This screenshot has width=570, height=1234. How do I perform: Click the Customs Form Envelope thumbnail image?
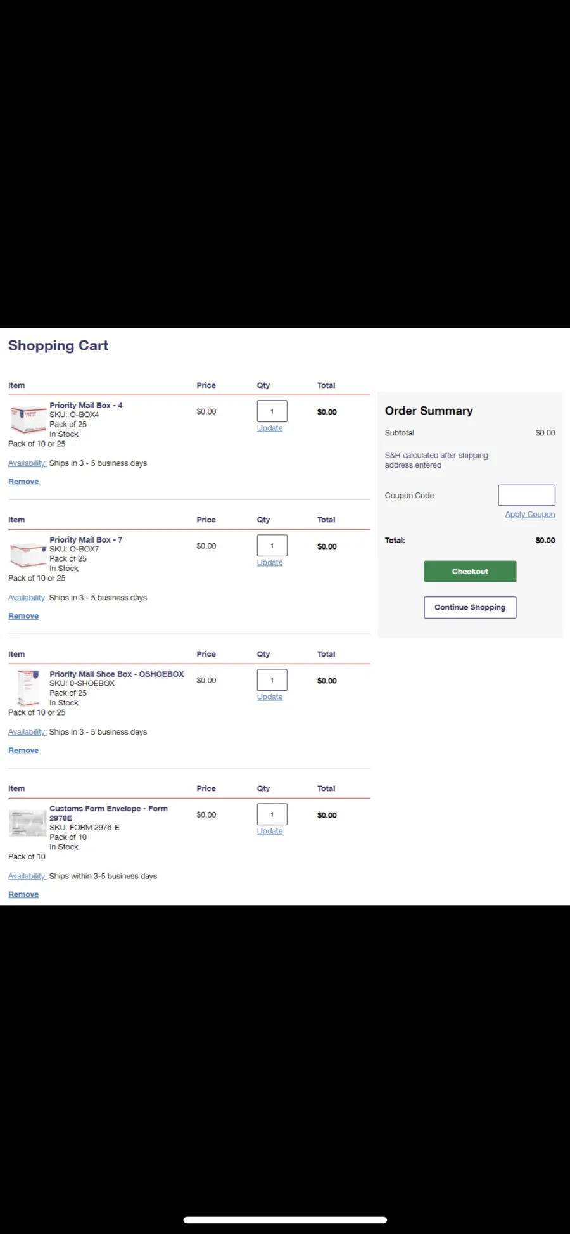pos(28,823)
